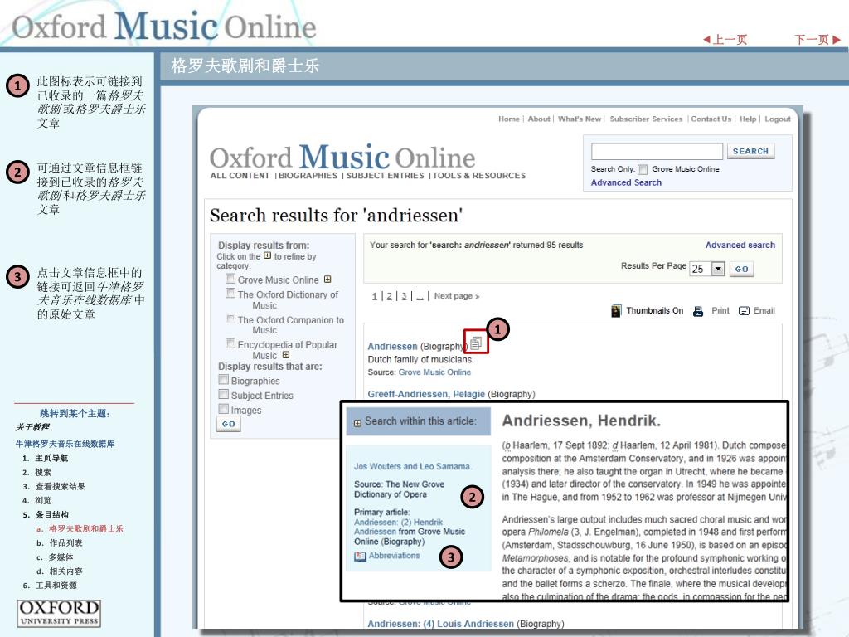Click the Contact Us link

(711, 119)
